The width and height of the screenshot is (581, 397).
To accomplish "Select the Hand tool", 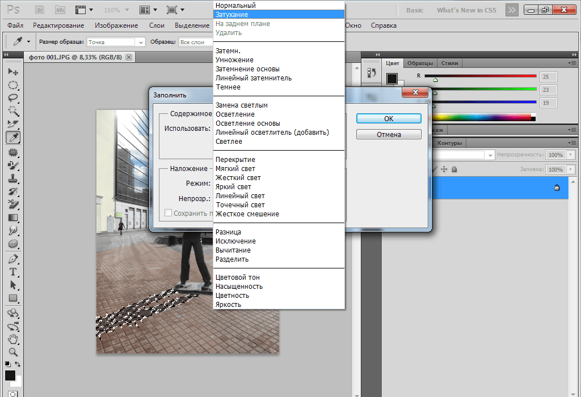I will coord(12,339).
